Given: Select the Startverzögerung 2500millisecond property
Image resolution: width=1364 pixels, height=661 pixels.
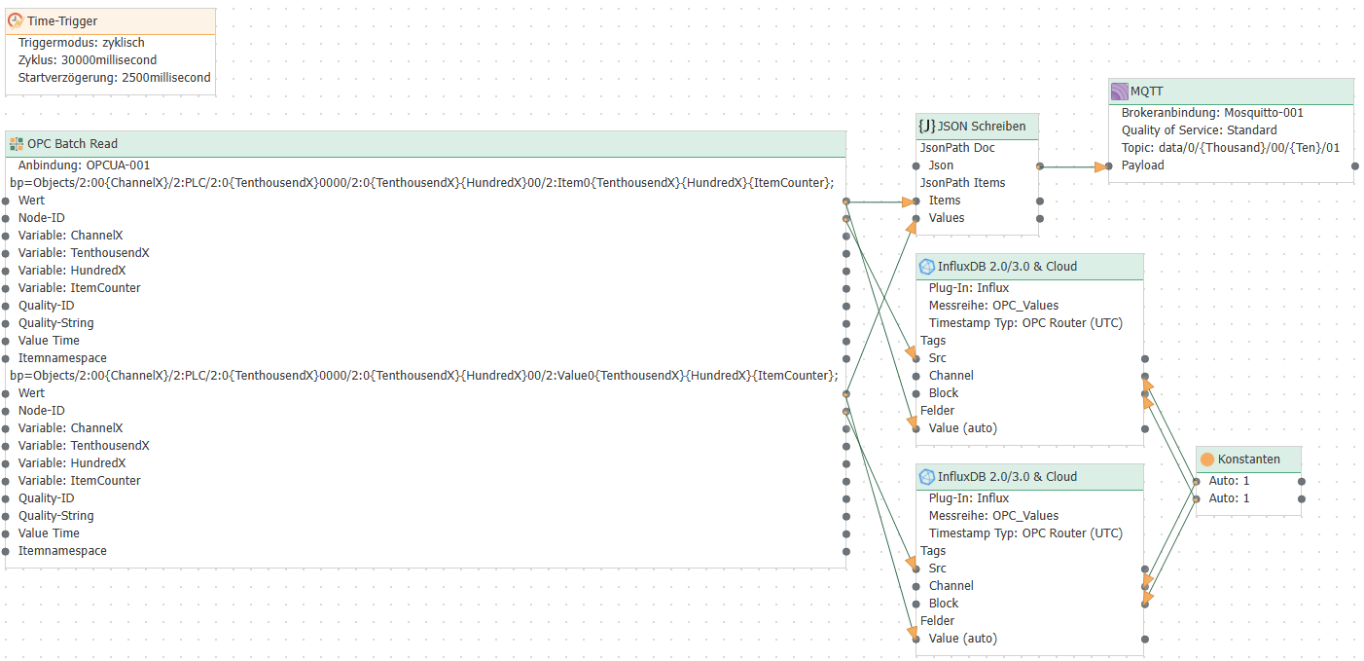Looking at the screenshot, I should pos(114,78).
